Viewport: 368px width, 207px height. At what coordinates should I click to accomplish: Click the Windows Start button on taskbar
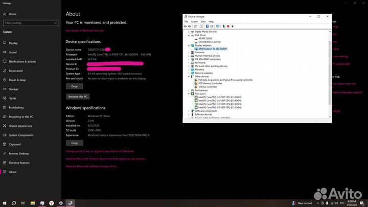coord(5,203)
